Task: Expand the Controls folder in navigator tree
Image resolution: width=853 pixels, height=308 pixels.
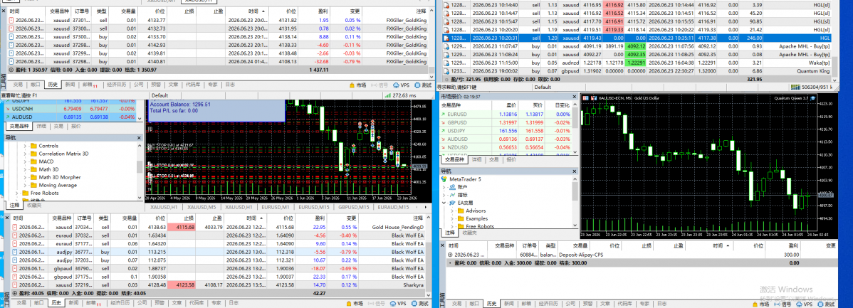Action: pyautogui.click(x=25, y=146)
